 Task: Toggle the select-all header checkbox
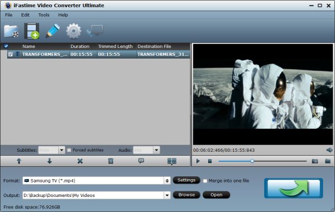coord(6,46)
